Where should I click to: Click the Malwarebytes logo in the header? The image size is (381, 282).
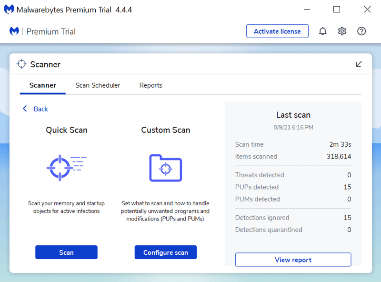(14, 31)
